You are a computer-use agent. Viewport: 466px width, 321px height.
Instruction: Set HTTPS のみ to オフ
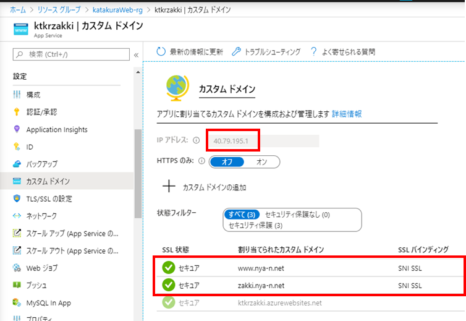click(x=227, y=162)
